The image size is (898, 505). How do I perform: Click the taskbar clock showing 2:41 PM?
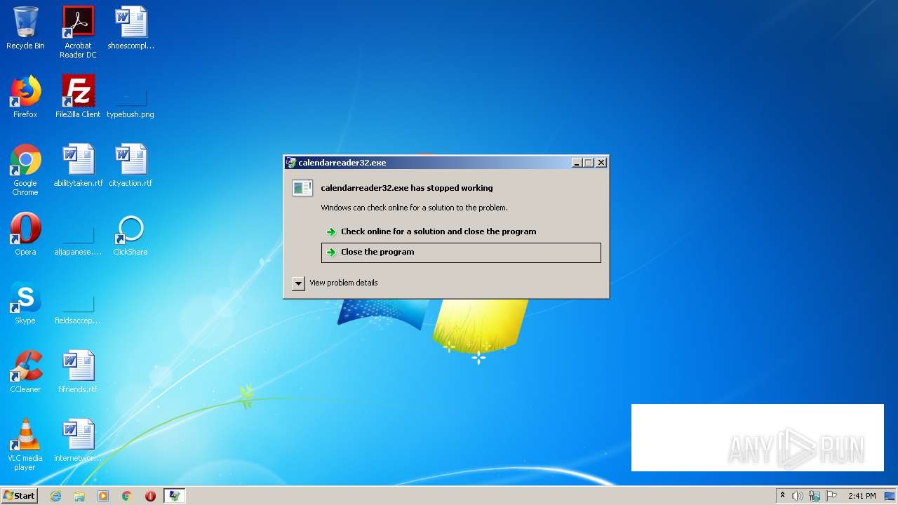[862, 496]
